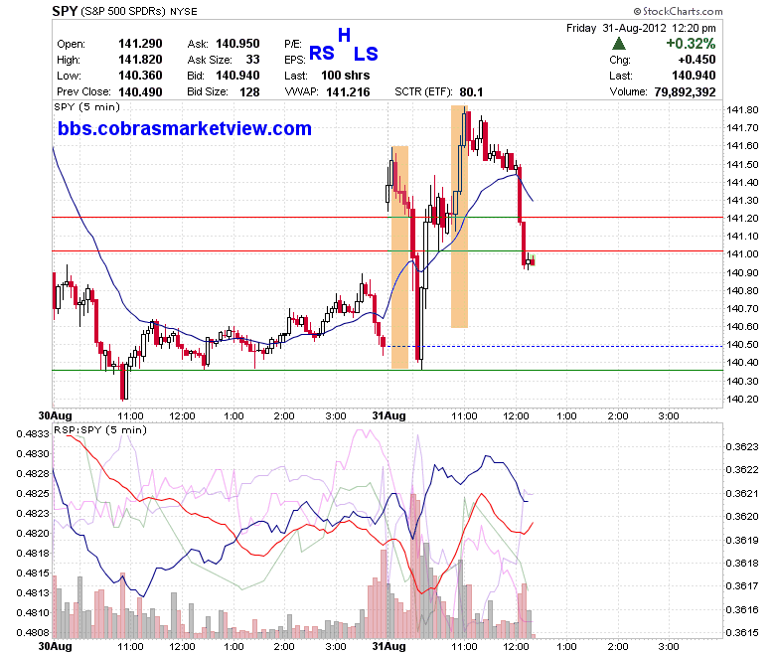Viewport: 775px width, 655px height.
Task: Click the RSP:SPY (5 min) panel label
Action: pyautogui.click(x=100, y=429)
